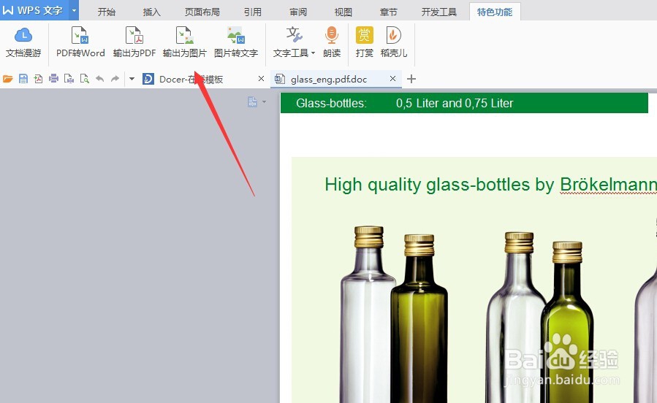Click the PDF转Word converter icon
Screen dimensions: 657x403
click(x=80, y=42)
